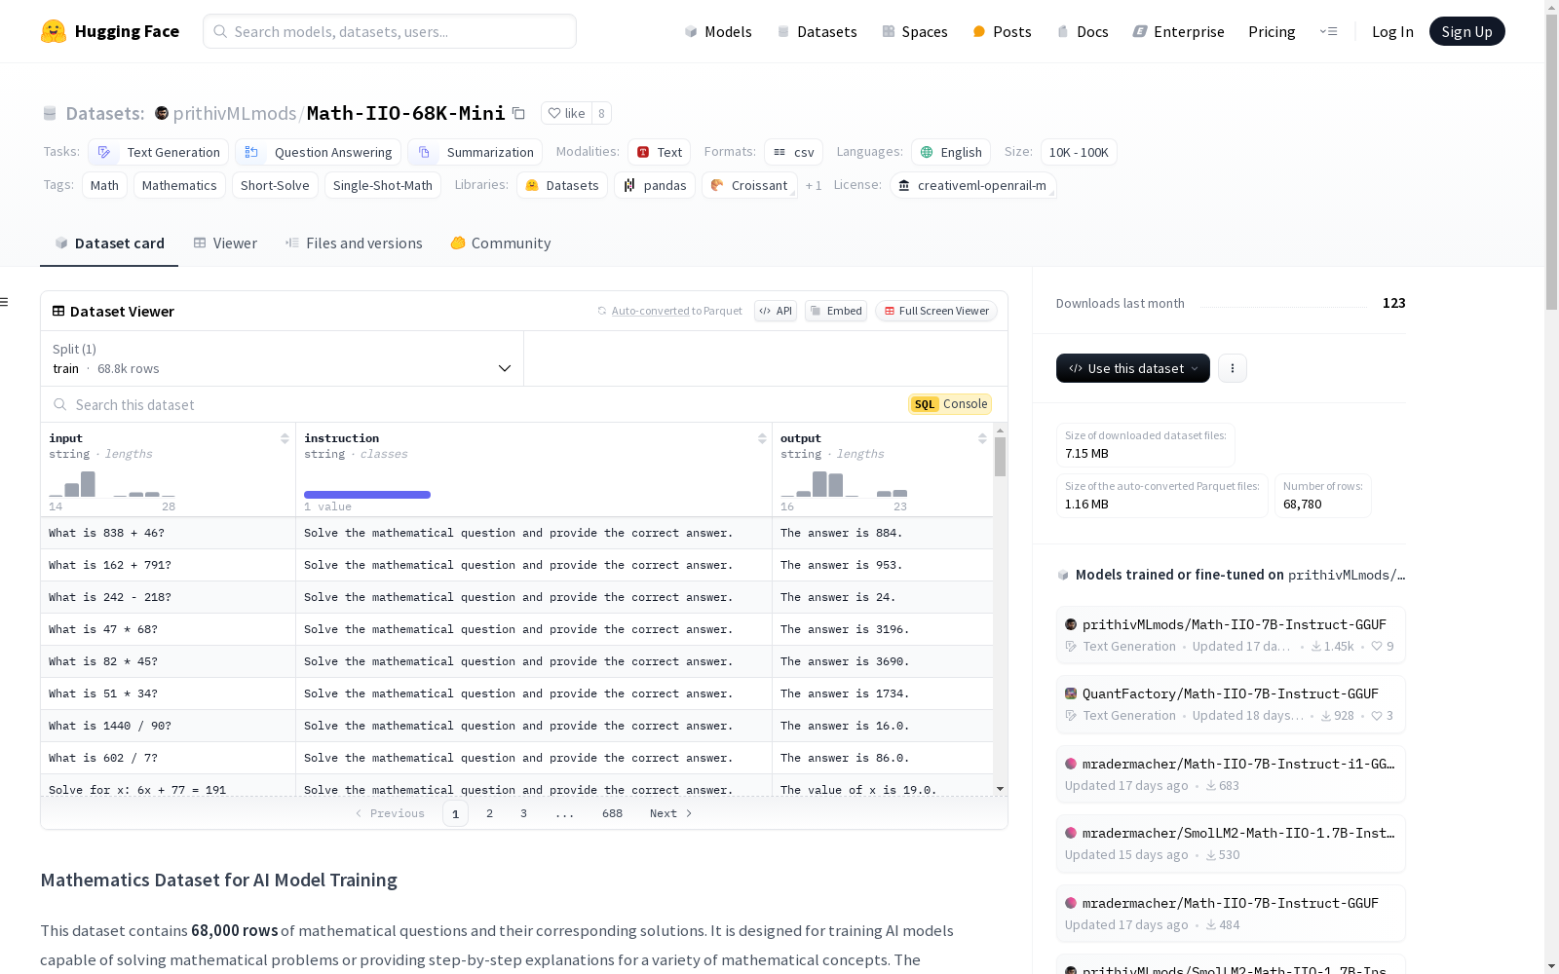This screenshot has width=1559, height=974.
Task: Jump to page 688
Action: coord(612,813)
